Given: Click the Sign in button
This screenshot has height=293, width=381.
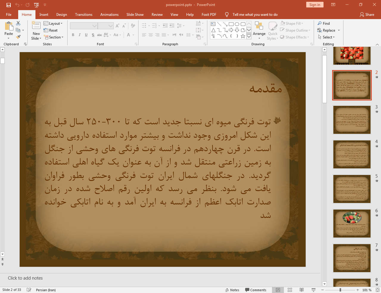Looking at the screenshot, I should pyautogui.click(x=315, y=4).
